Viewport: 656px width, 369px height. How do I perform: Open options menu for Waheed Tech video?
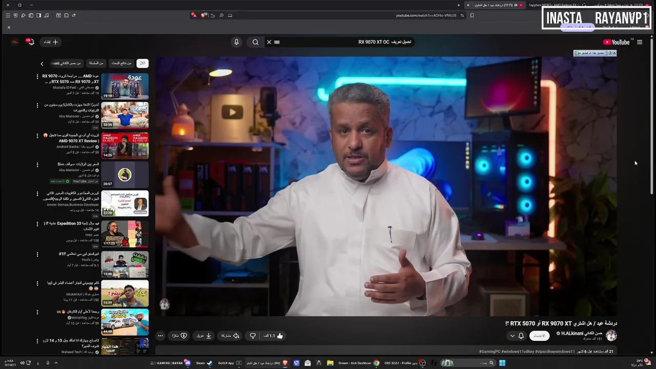coord(37,341)
